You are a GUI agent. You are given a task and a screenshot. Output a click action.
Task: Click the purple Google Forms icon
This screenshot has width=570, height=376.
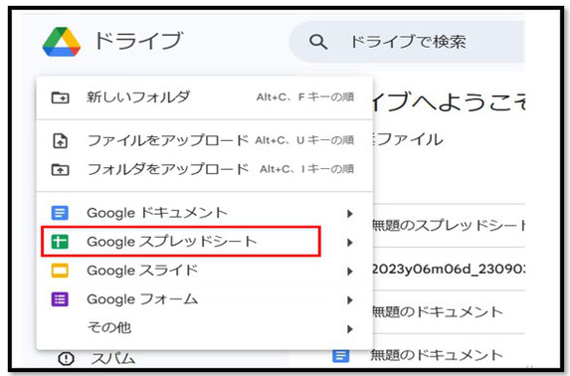point(60,299)
